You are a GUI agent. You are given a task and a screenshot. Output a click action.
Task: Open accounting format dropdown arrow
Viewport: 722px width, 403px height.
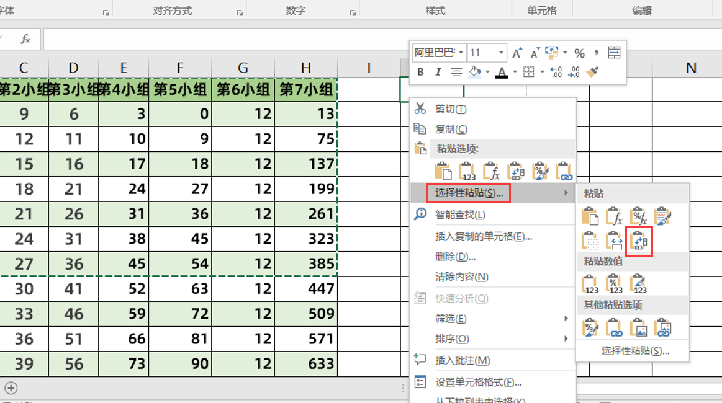[565, 53]
